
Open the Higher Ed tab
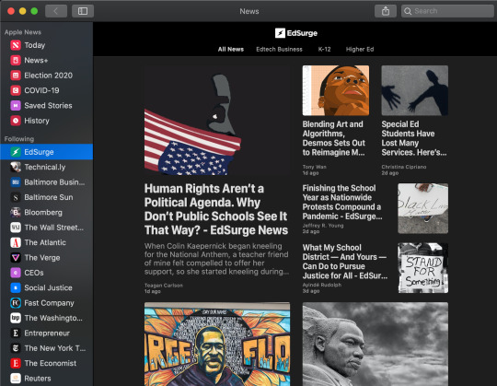point(360,49)
